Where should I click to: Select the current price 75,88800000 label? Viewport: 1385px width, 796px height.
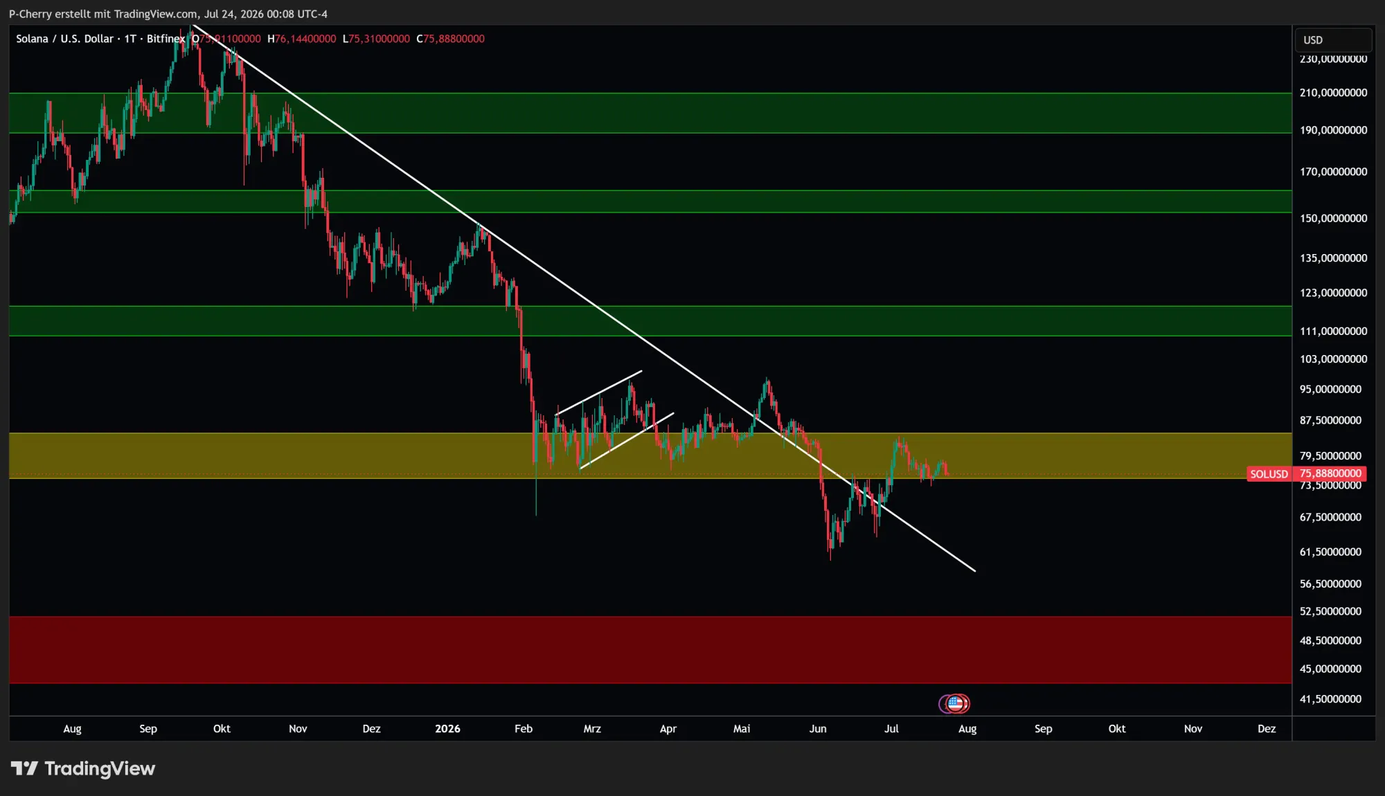click(1330, 473)
